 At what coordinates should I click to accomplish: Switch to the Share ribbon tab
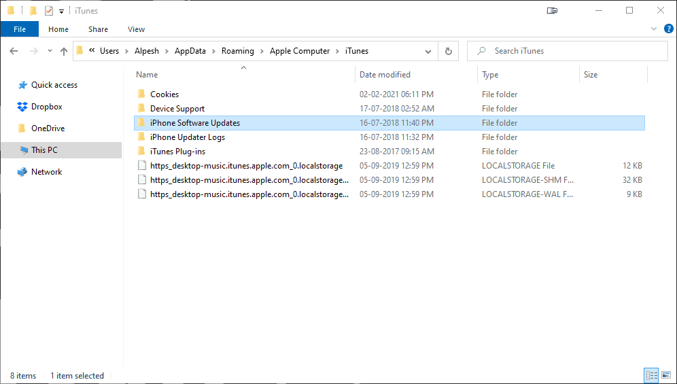98,29
